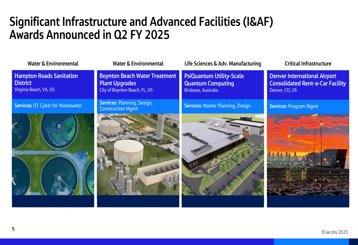Click the Virginia Beach, VA, US location text

(34, 89)
